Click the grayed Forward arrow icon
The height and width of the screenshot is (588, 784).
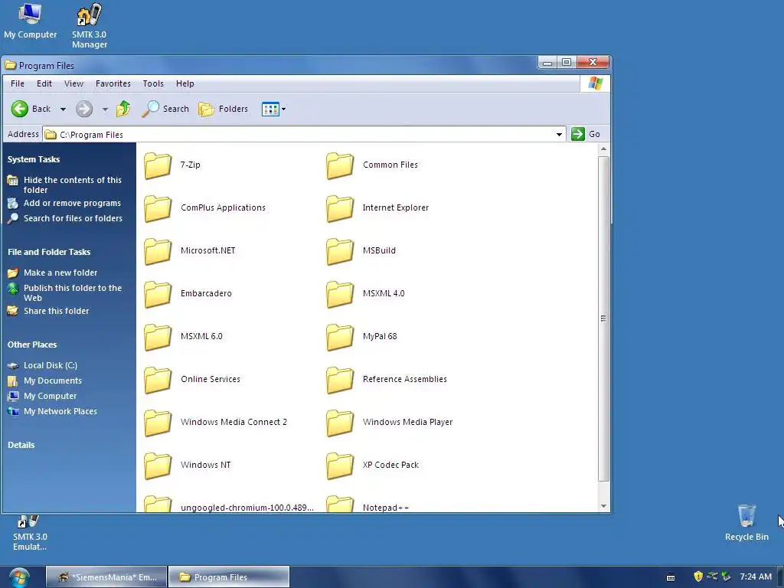point(84,109)
